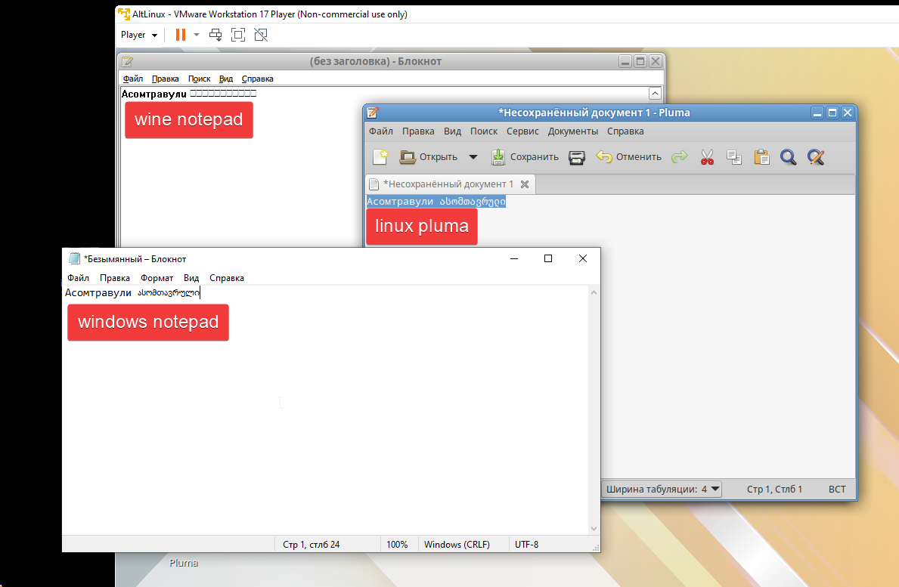Select the Несохранённый документ 1 tab

[449, 184]
